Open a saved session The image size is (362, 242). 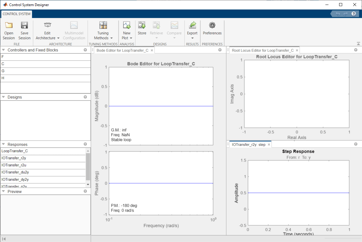(9, 30)
